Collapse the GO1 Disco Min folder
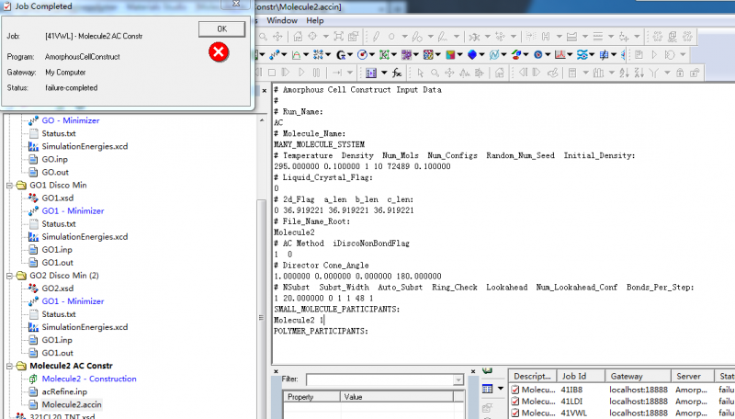Viewport: 735px width, 419px height. click(x=10, y=186)
